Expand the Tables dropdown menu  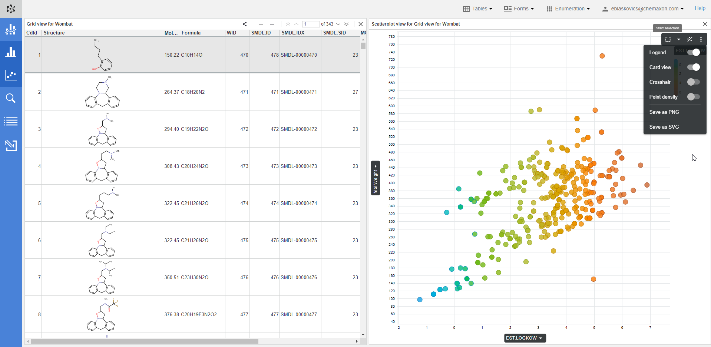[477, 9]
